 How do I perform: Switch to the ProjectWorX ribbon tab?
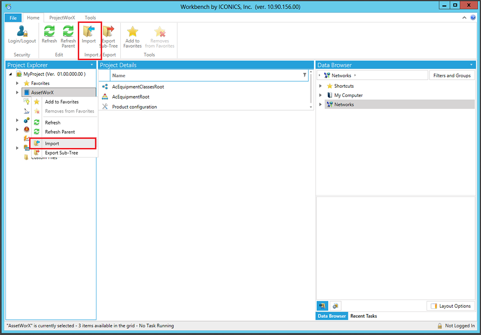(x=62, y=18)
